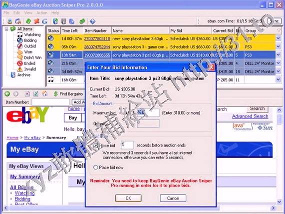
Task: Click the blue bin with green arrow icon
Action: point(55,21)
